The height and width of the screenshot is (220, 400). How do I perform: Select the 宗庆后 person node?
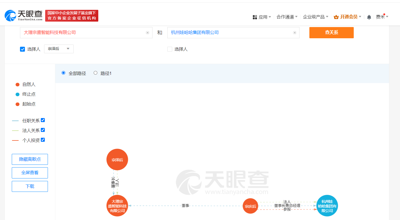pyautogui.click(x=250, y=206)
